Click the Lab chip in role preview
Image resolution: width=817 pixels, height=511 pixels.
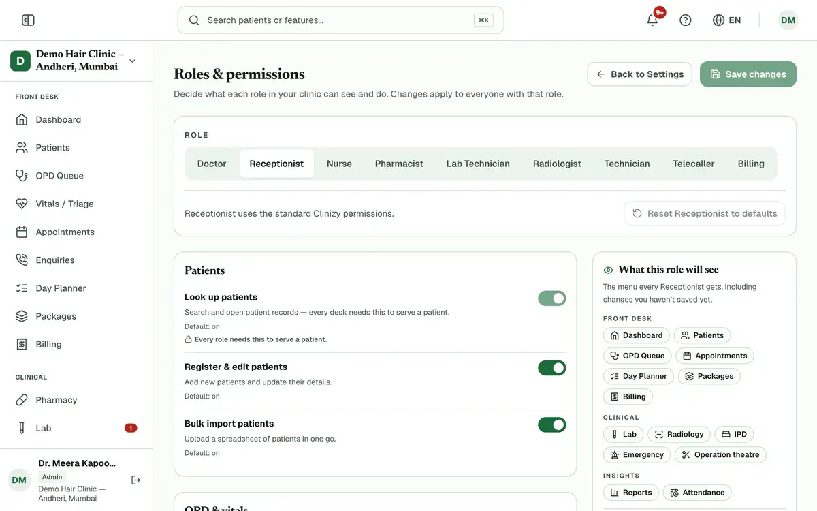coord(623,435)
